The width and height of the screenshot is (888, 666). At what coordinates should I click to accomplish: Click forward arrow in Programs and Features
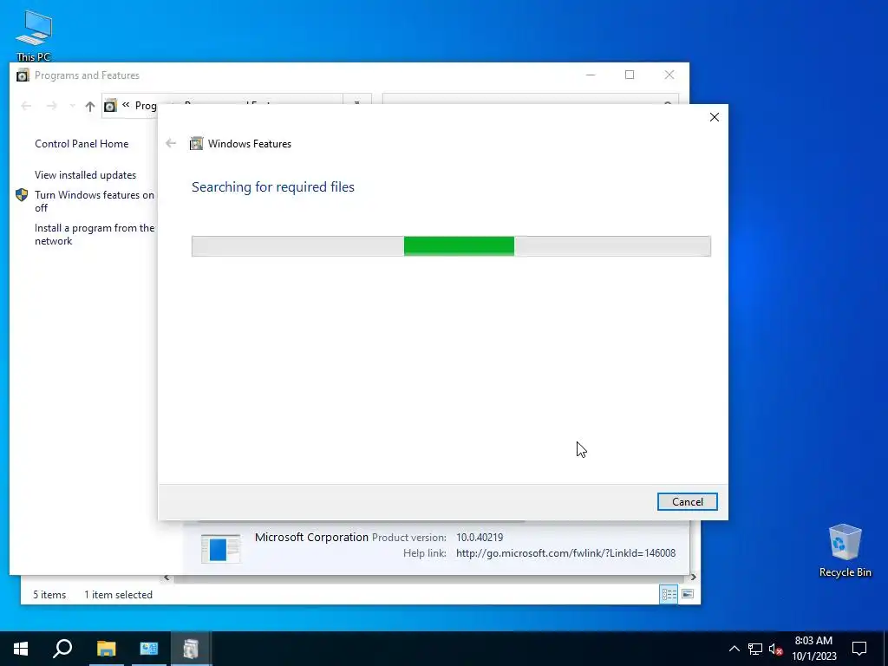point(51,106)
